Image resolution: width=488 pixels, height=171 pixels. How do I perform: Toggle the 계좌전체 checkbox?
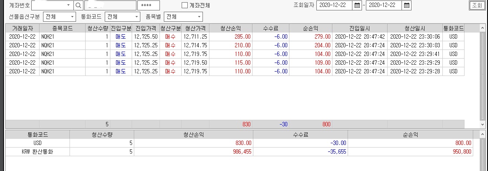click(x=185, y=5)
